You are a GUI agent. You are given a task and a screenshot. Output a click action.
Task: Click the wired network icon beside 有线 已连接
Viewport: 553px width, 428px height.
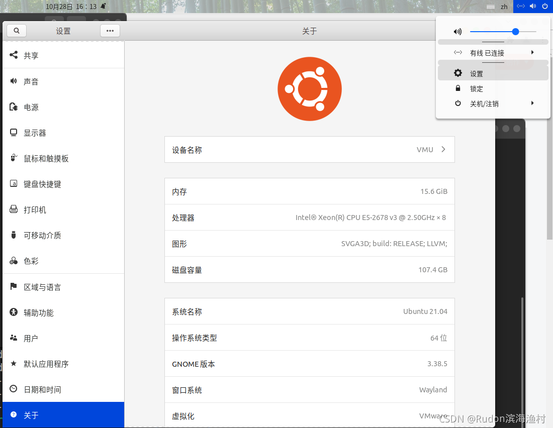pyautogui.click(x=458, y=53)
